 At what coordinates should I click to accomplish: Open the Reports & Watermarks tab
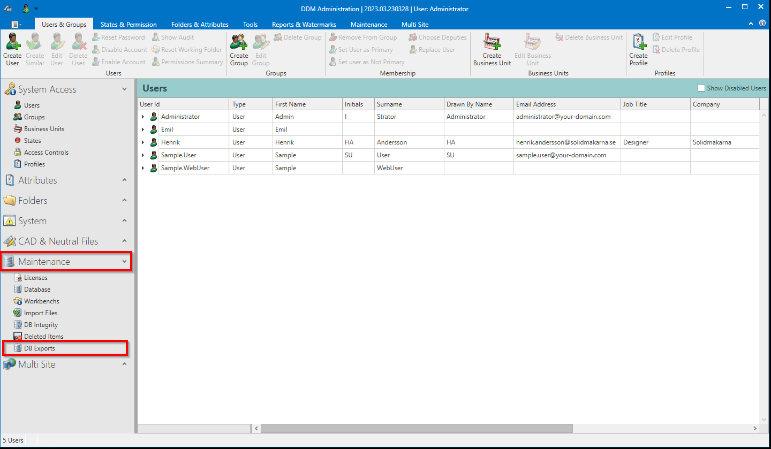pyautogui.click(x=304, y=24)
